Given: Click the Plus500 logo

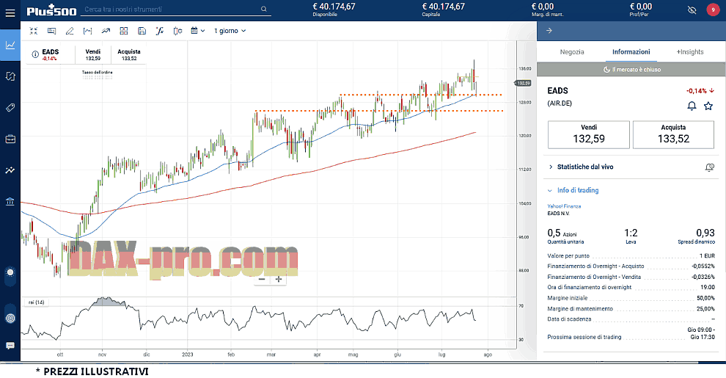Looking at the screenshot, I should click(51, 10).
